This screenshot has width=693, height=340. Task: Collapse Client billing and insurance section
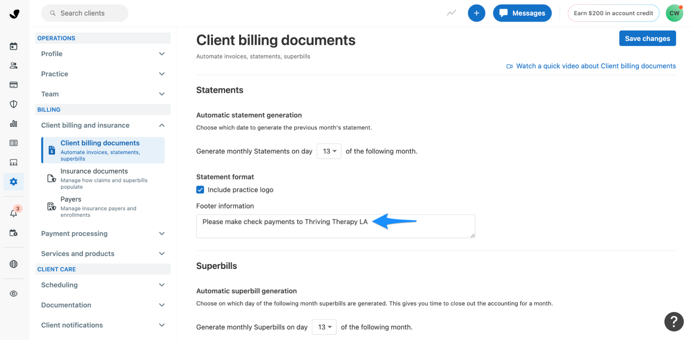coord(103,125)
